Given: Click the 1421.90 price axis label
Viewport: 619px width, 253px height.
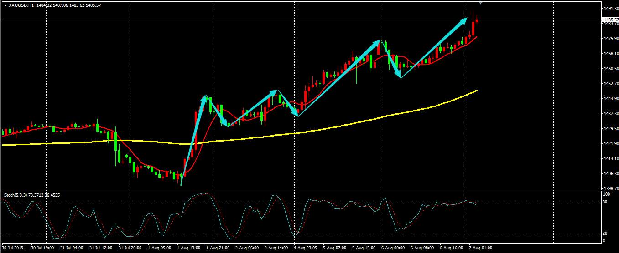Looking at the screenshot, I should pos(611,144).
